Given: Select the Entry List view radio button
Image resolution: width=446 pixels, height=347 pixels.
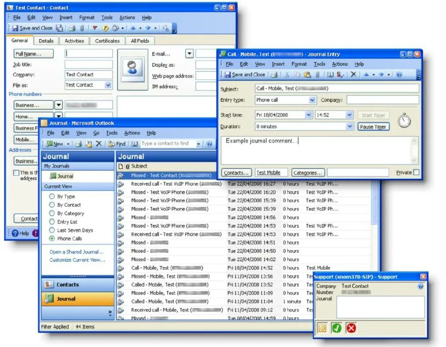Looking at the screenshot, I should tap(52, 222).
